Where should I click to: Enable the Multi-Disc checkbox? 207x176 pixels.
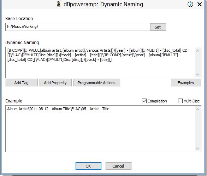180,101
